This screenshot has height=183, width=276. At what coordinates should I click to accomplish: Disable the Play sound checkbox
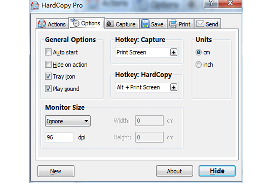[48, 89]
